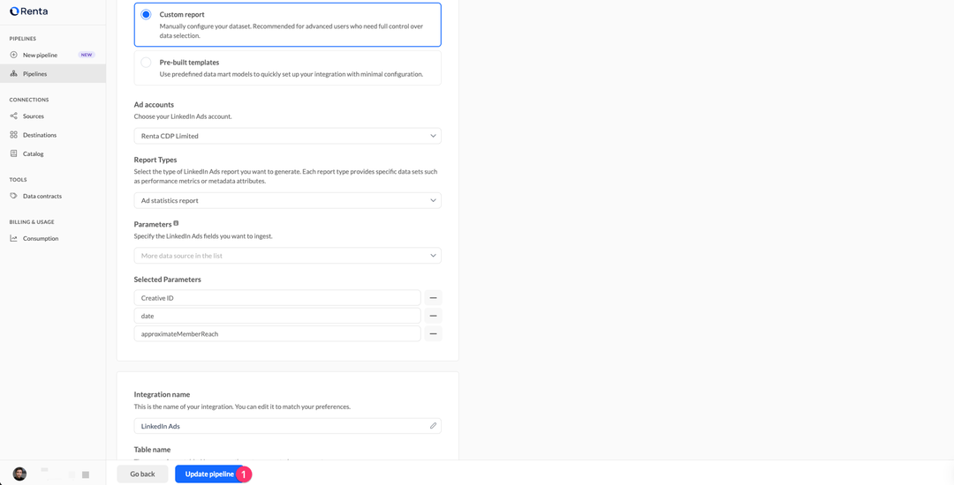Go to Pipelines in the sidebar

pyautogui.click(x=34, y=74)
